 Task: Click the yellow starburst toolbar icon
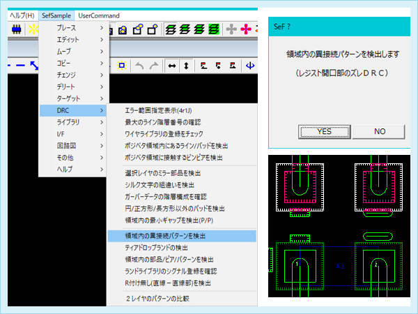tap(31, 29)
